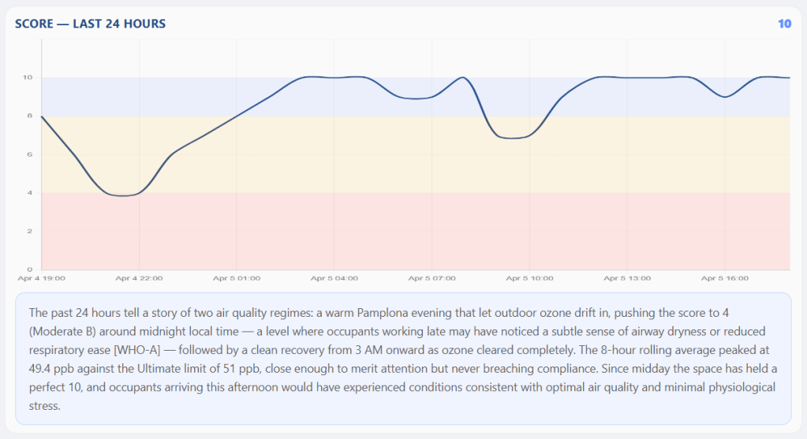Screen dimensions: 807x439
Task: Click the Apr 5 13:00 axis label
Action: point(627,278)
